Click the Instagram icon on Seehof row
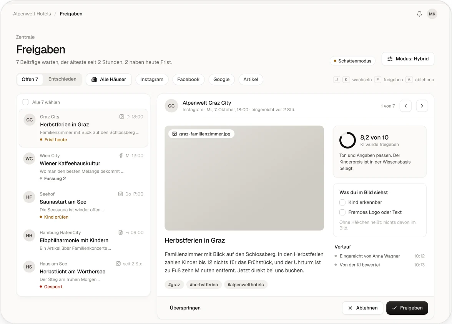 [x=121, y=194]
